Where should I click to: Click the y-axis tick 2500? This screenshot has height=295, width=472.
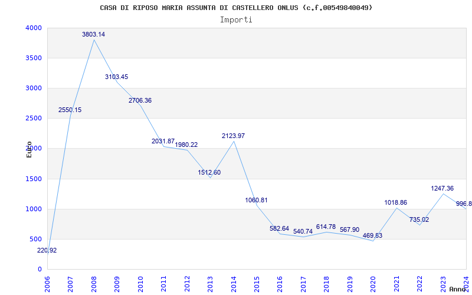click(32, 119)
